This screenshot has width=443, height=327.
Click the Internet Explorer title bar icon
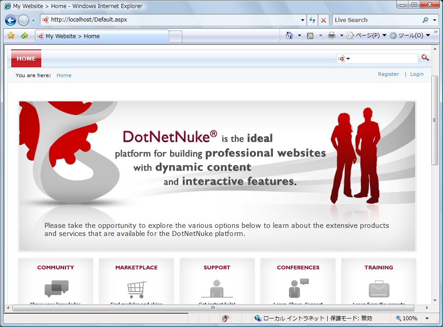coord(8,6)
